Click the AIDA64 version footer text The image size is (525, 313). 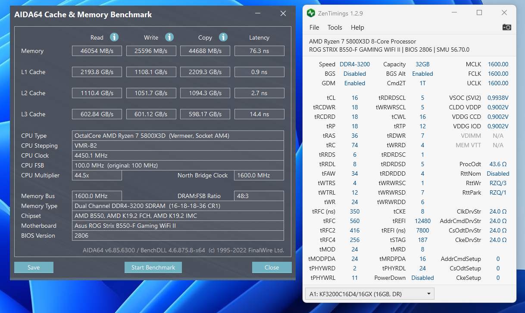point(183,250)
